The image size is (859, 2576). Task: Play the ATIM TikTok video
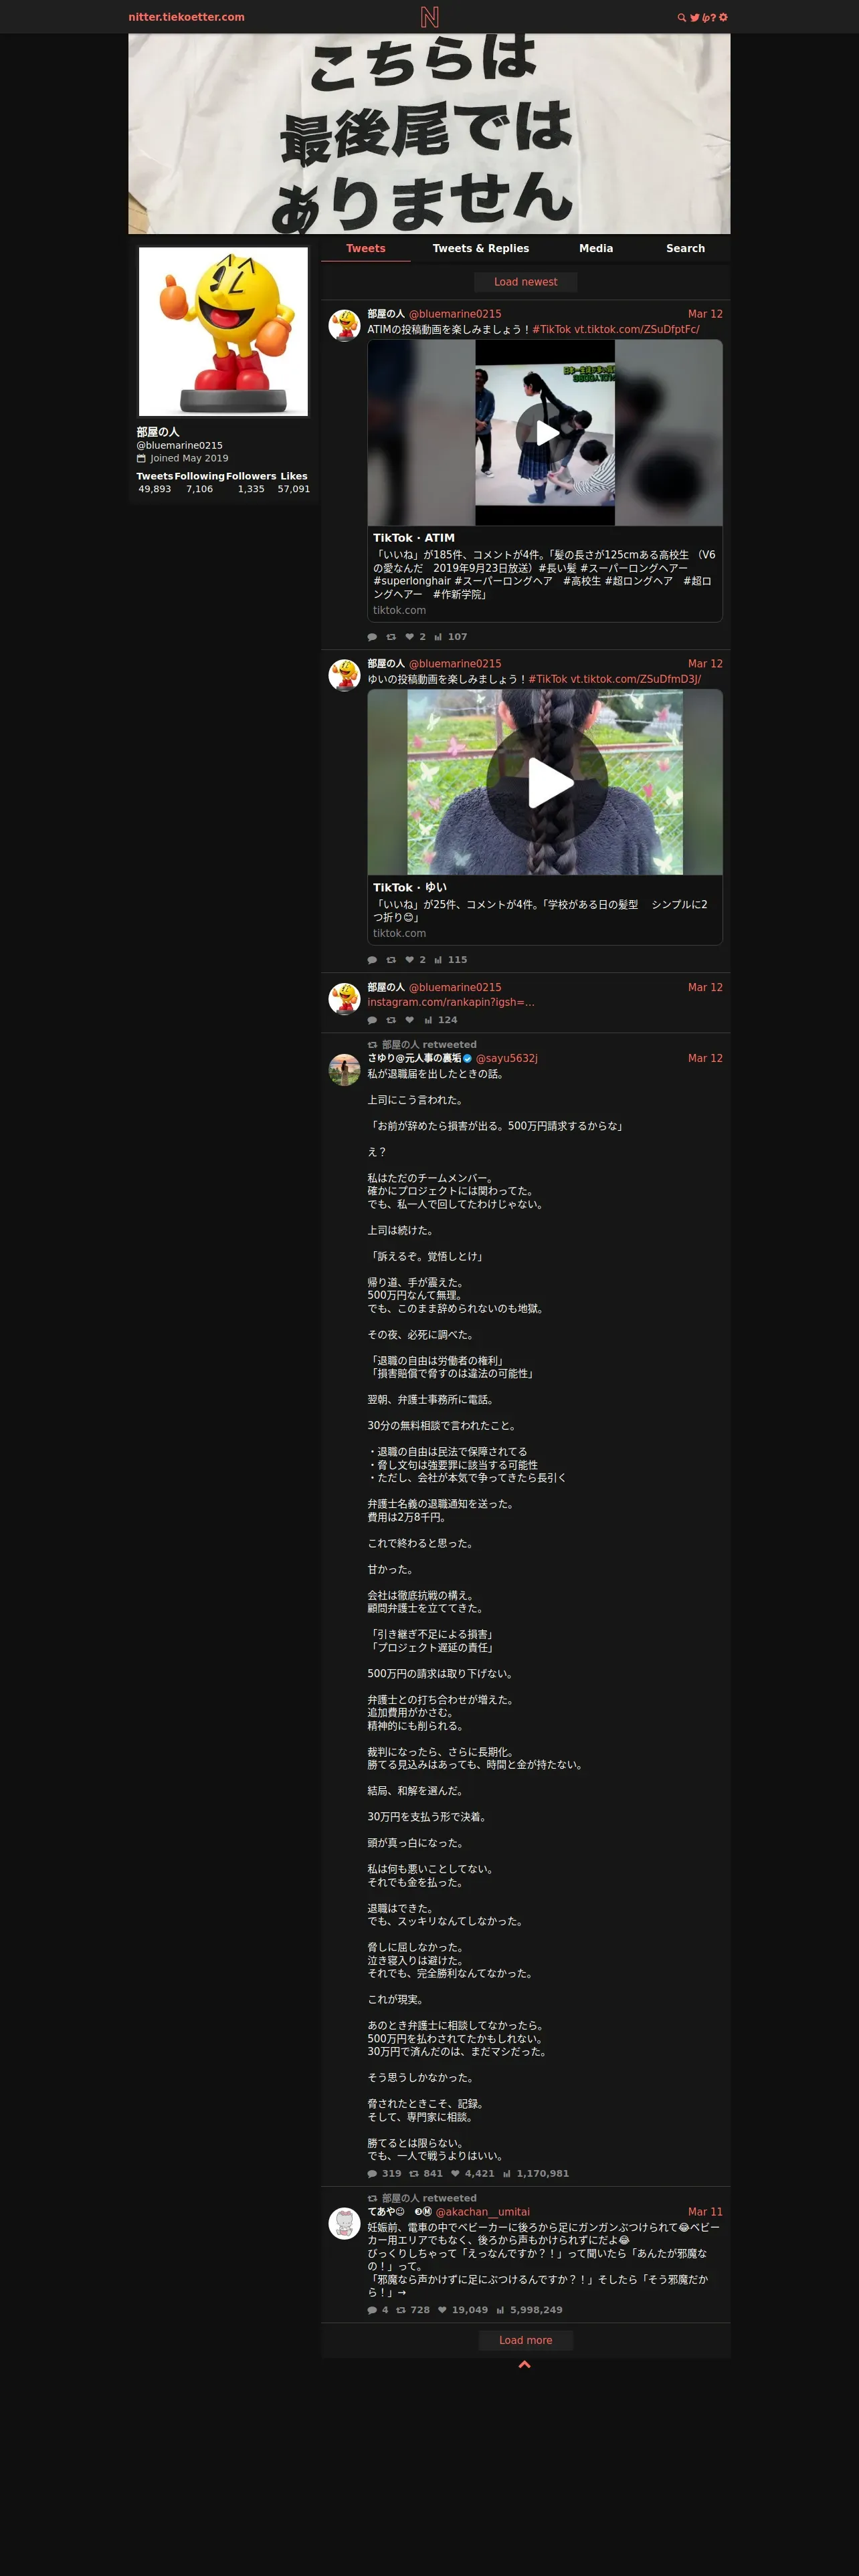[x=545, y=433]
